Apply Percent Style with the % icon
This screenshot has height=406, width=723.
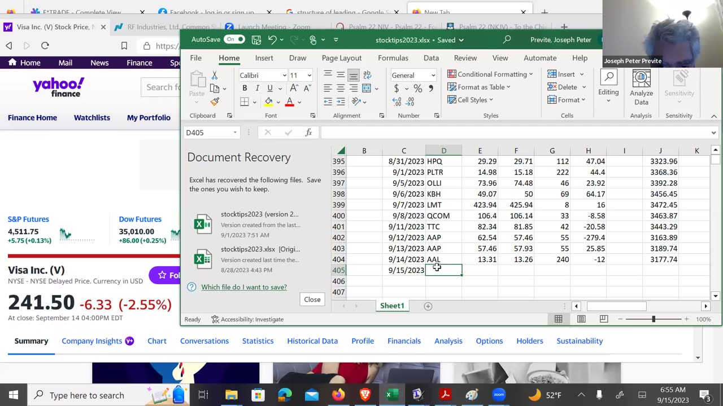(417, 88)
